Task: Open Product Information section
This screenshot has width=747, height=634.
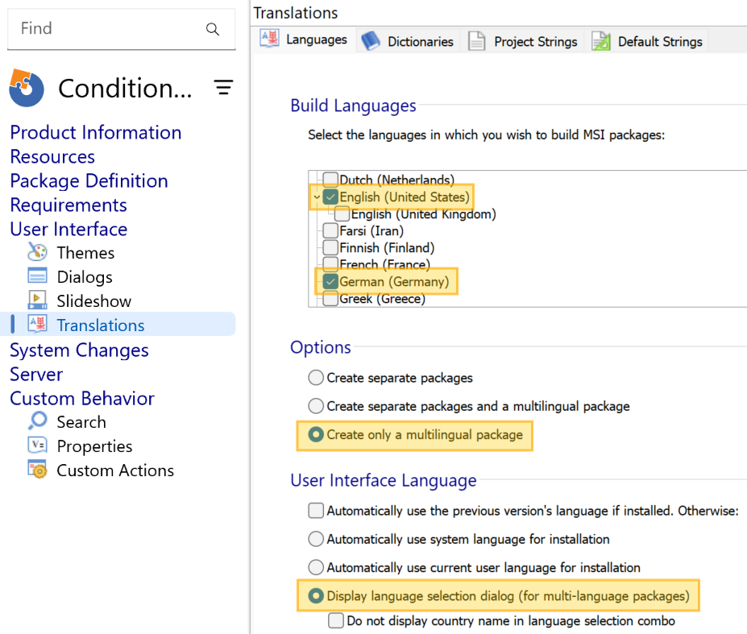Action: 96,132
